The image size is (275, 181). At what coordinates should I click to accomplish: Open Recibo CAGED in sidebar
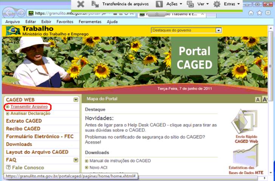pos(23,129)
